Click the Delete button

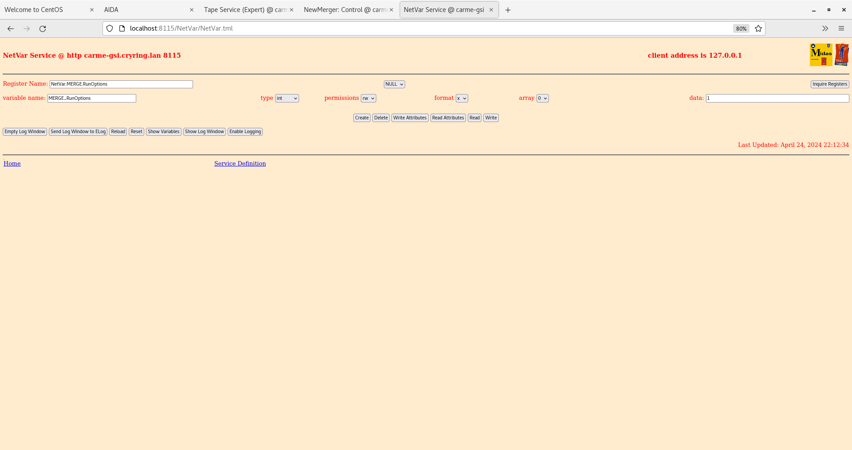[x=381, y=118]
